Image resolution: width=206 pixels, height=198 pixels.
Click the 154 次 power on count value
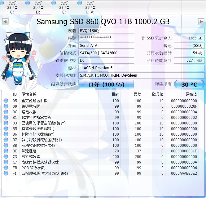pyautogui.click(x=189, y=53)
